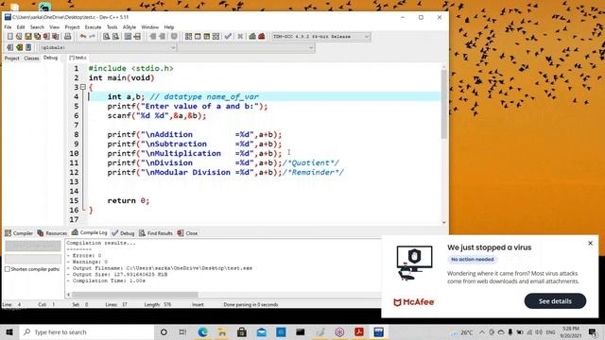605x340 pixels.
Task: Open the Execute menu
Action: (93, 27)
